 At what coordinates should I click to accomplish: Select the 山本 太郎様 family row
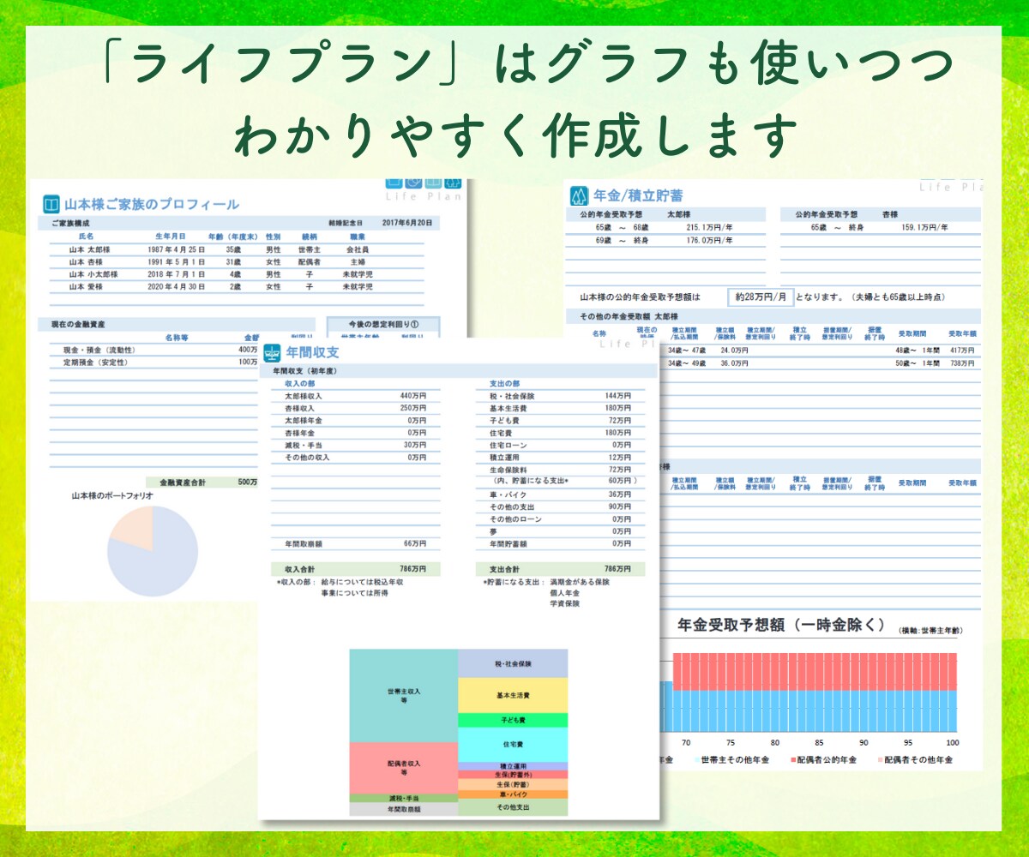coord(237,249)
